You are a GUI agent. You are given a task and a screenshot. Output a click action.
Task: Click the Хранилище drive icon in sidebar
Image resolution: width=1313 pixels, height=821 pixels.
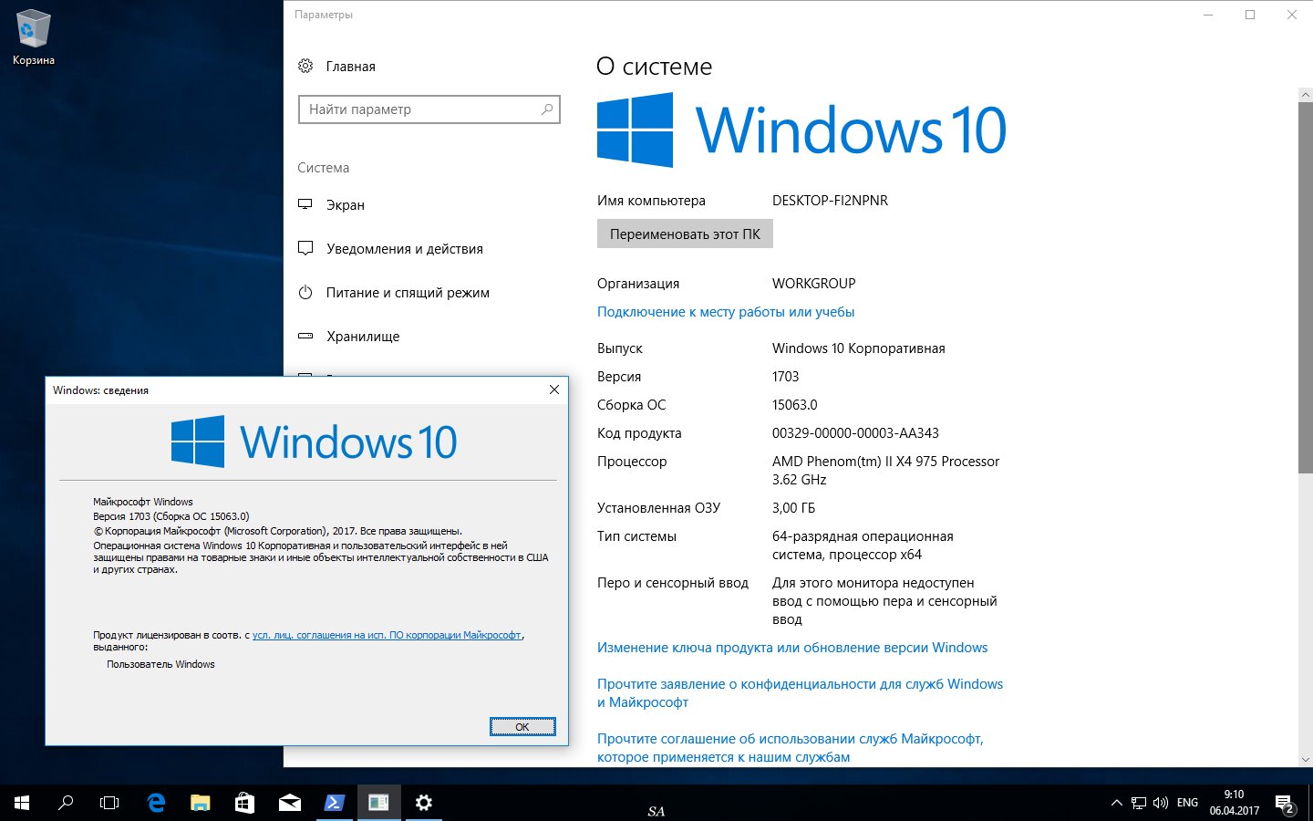pos(305,336)
